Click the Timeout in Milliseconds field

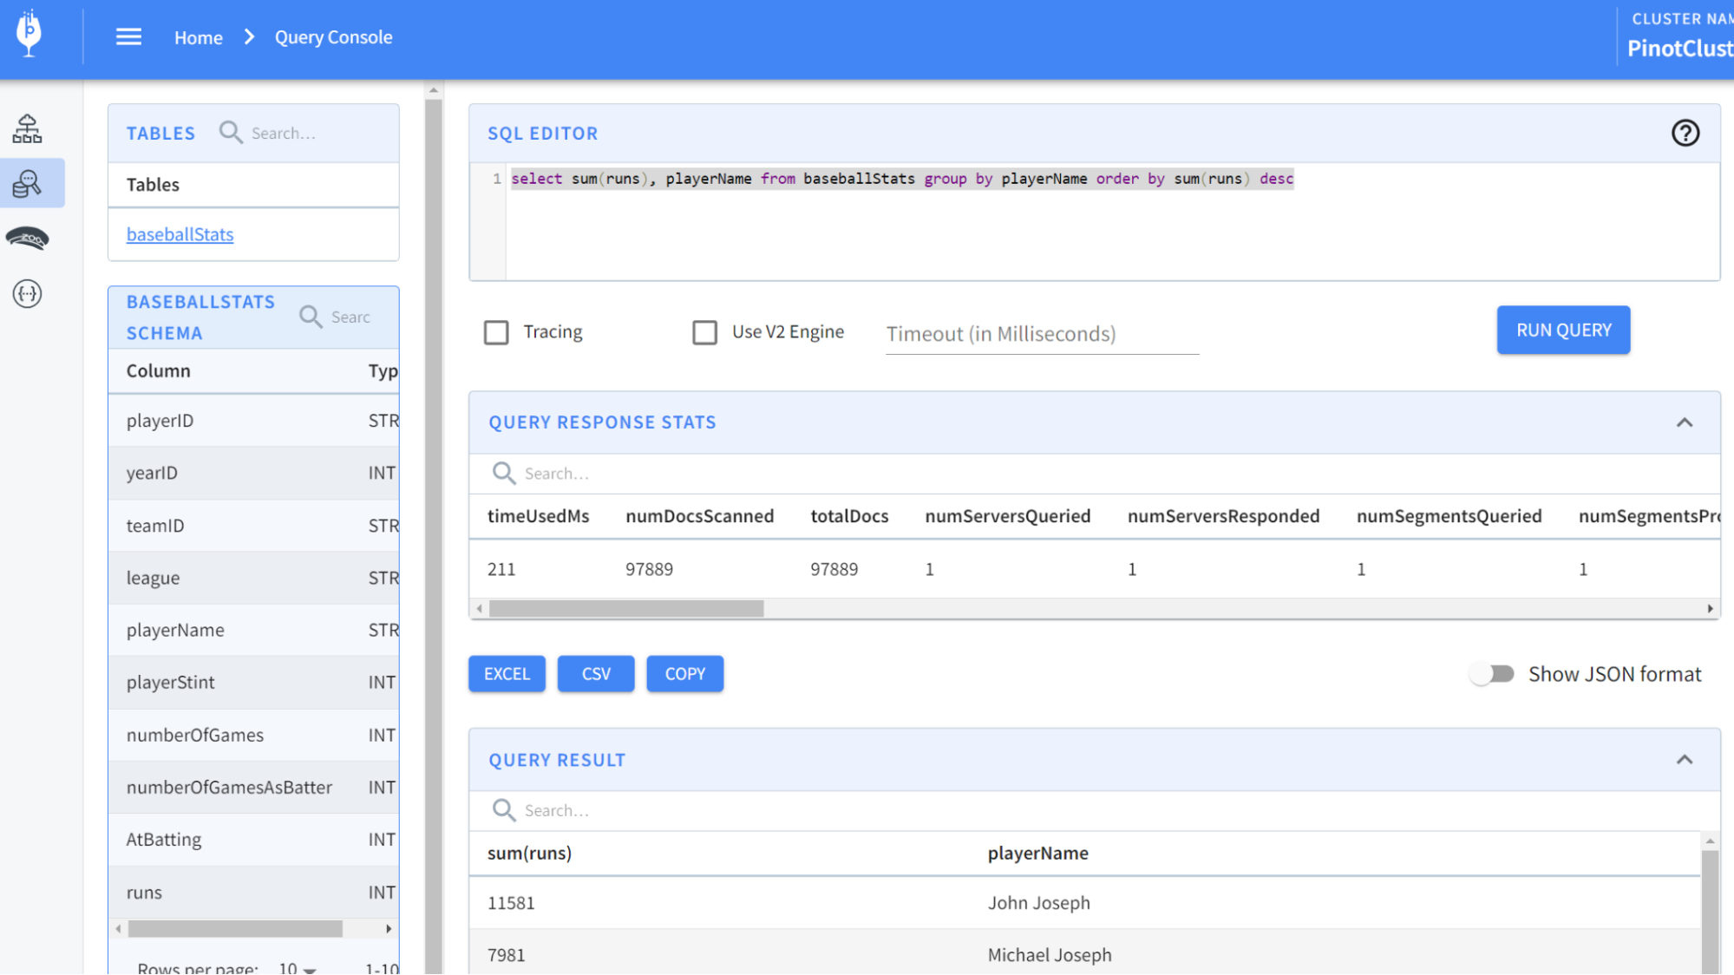1040,334
